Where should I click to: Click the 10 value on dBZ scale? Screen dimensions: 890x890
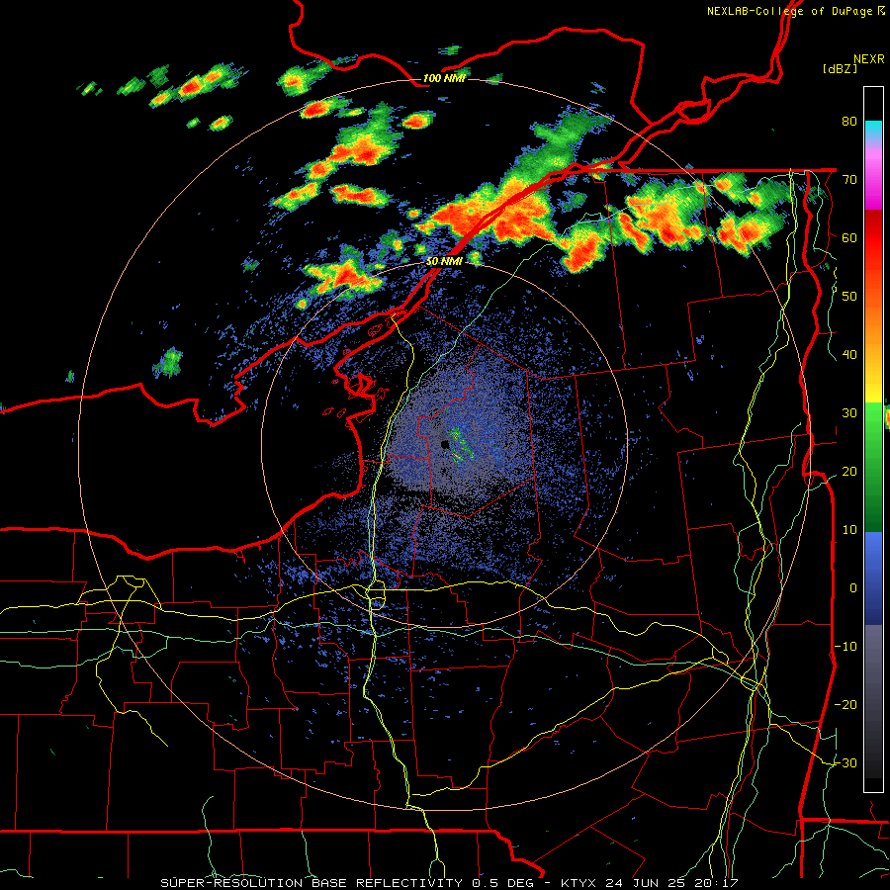849,530
